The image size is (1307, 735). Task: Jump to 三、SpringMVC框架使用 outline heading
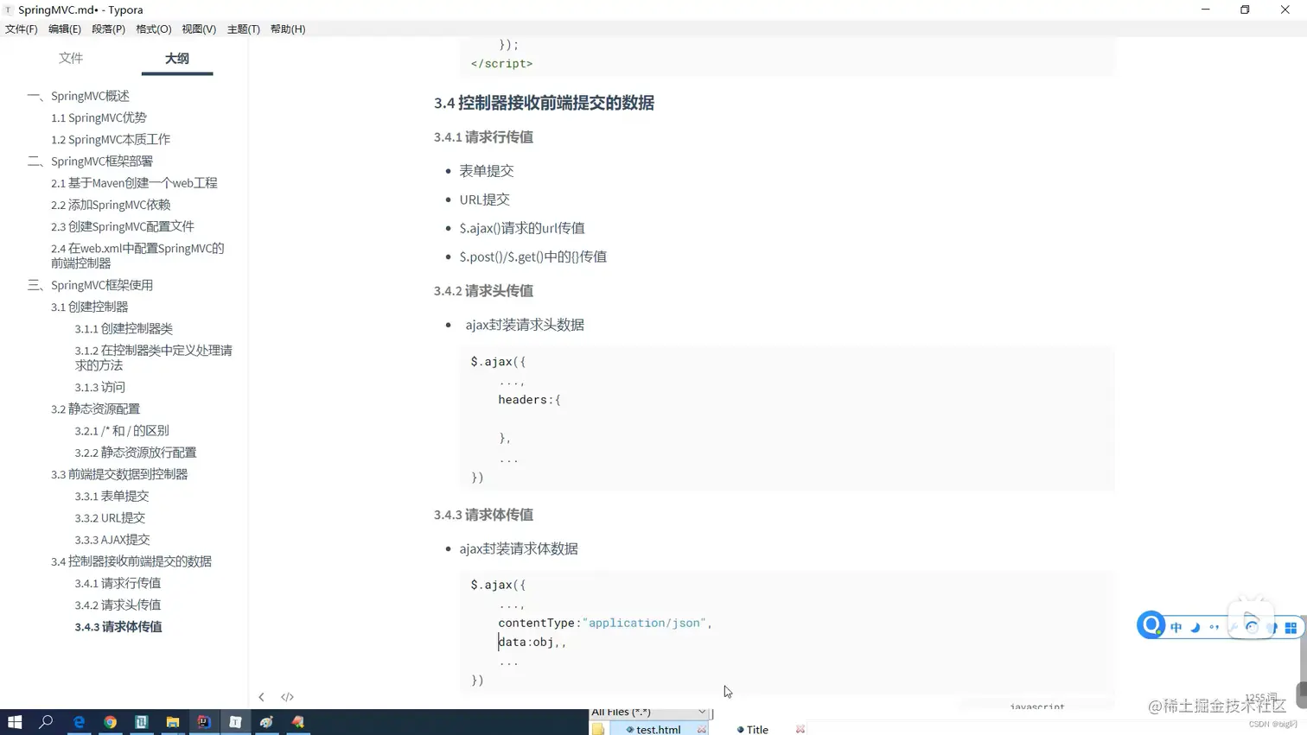point(91,285)
